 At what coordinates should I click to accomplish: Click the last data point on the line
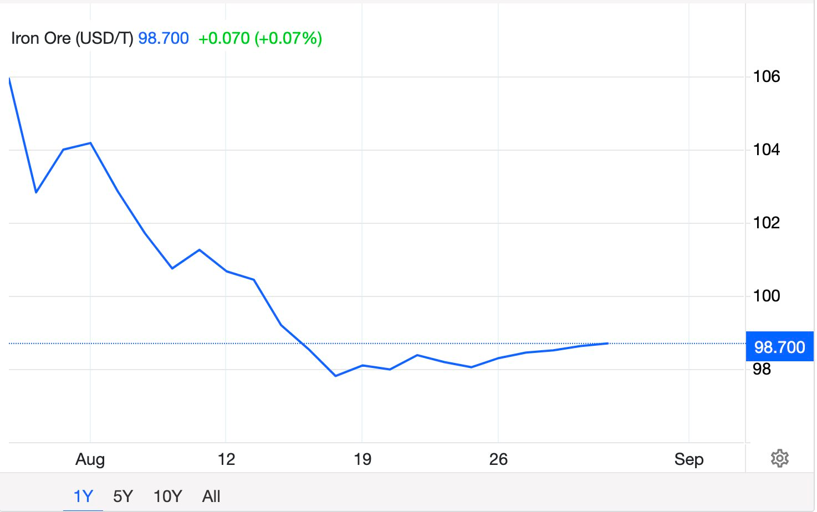(x=607, y=344)
